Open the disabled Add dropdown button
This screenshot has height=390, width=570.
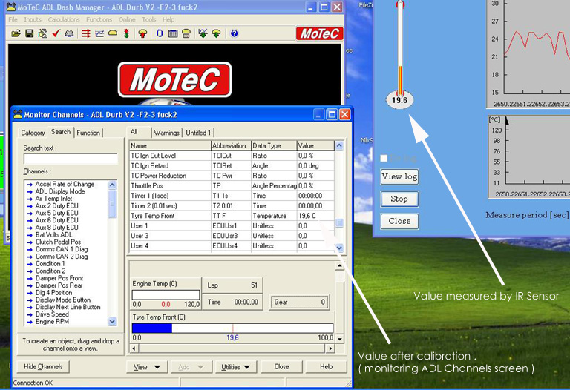[191, 367]
